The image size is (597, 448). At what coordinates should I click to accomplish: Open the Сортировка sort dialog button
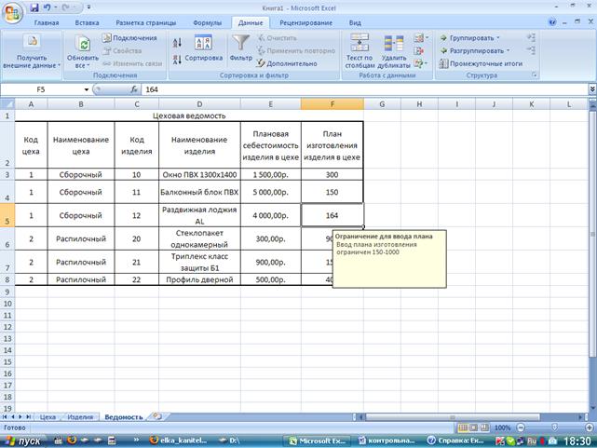tap(203, 50)
